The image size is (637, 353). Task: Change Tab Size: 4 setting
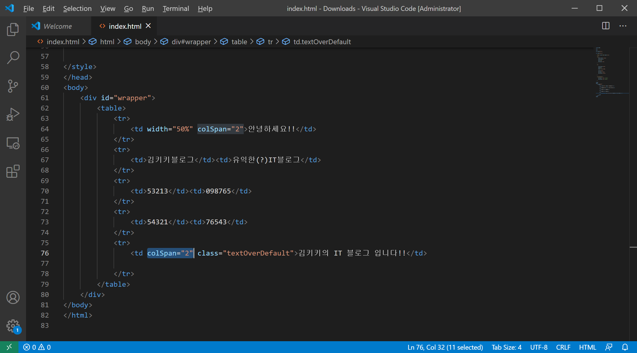click(x=506, y=347)
